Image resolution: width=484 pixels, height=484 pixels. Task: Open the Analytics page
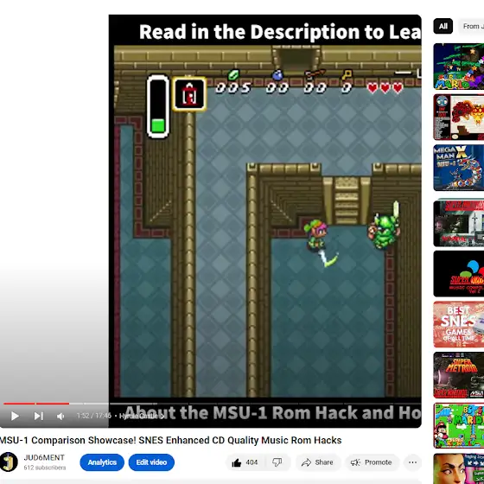(102, 462)
